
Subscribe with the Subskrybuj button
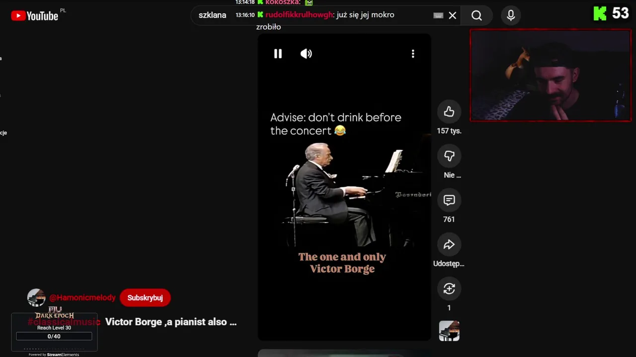(145, 297)
